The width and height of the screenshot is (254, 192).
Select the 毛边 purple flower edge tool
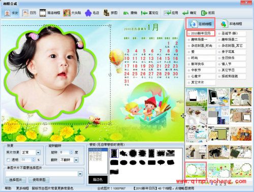pos(92,13)
